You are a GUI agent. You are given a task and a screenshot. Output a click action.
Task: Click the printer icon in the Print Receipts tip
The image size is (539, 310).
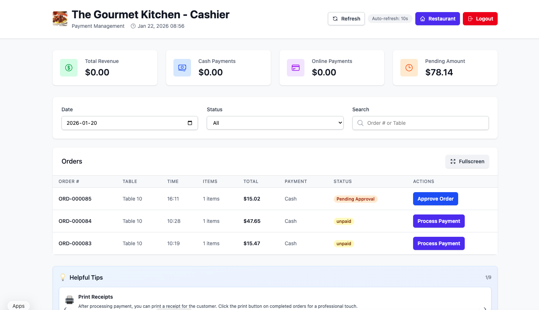point(70,300)
